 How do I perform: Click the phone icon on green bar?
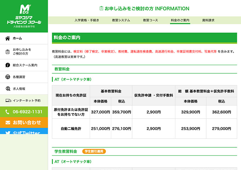7,112
